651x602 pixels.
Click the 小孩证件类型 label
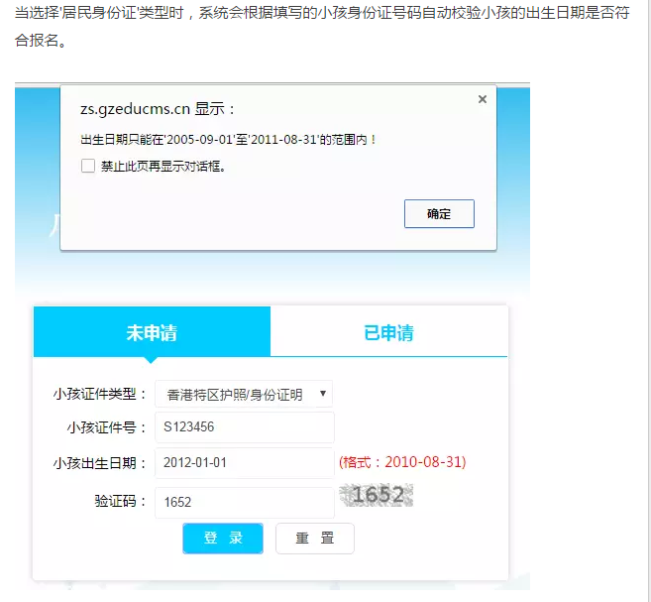tap(100, 394)
